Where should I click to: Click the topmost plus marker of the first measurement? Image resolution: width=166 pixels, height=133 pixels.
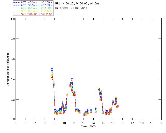(x=52, y=68)
